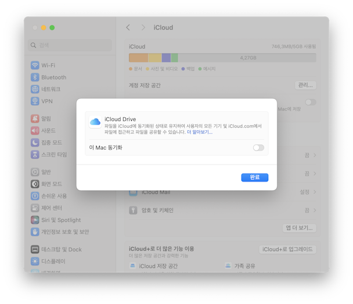The height and width of the screenshot is (304, 353).
Task: Click the iCloud Drive heading in dialog
Action: (120, 119)
